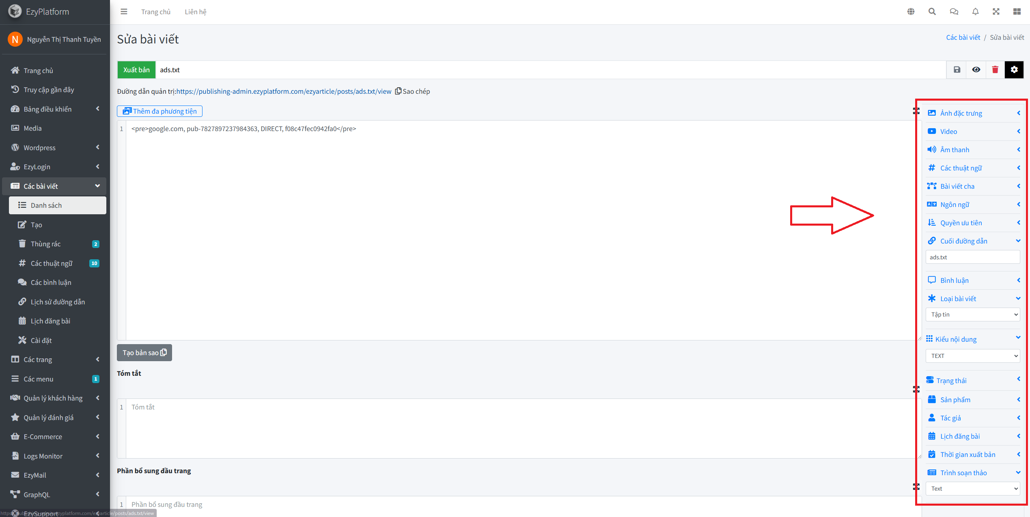Open the chat messages icon
This screenshot has width=1030, height=517.
(x=954, y=12)
